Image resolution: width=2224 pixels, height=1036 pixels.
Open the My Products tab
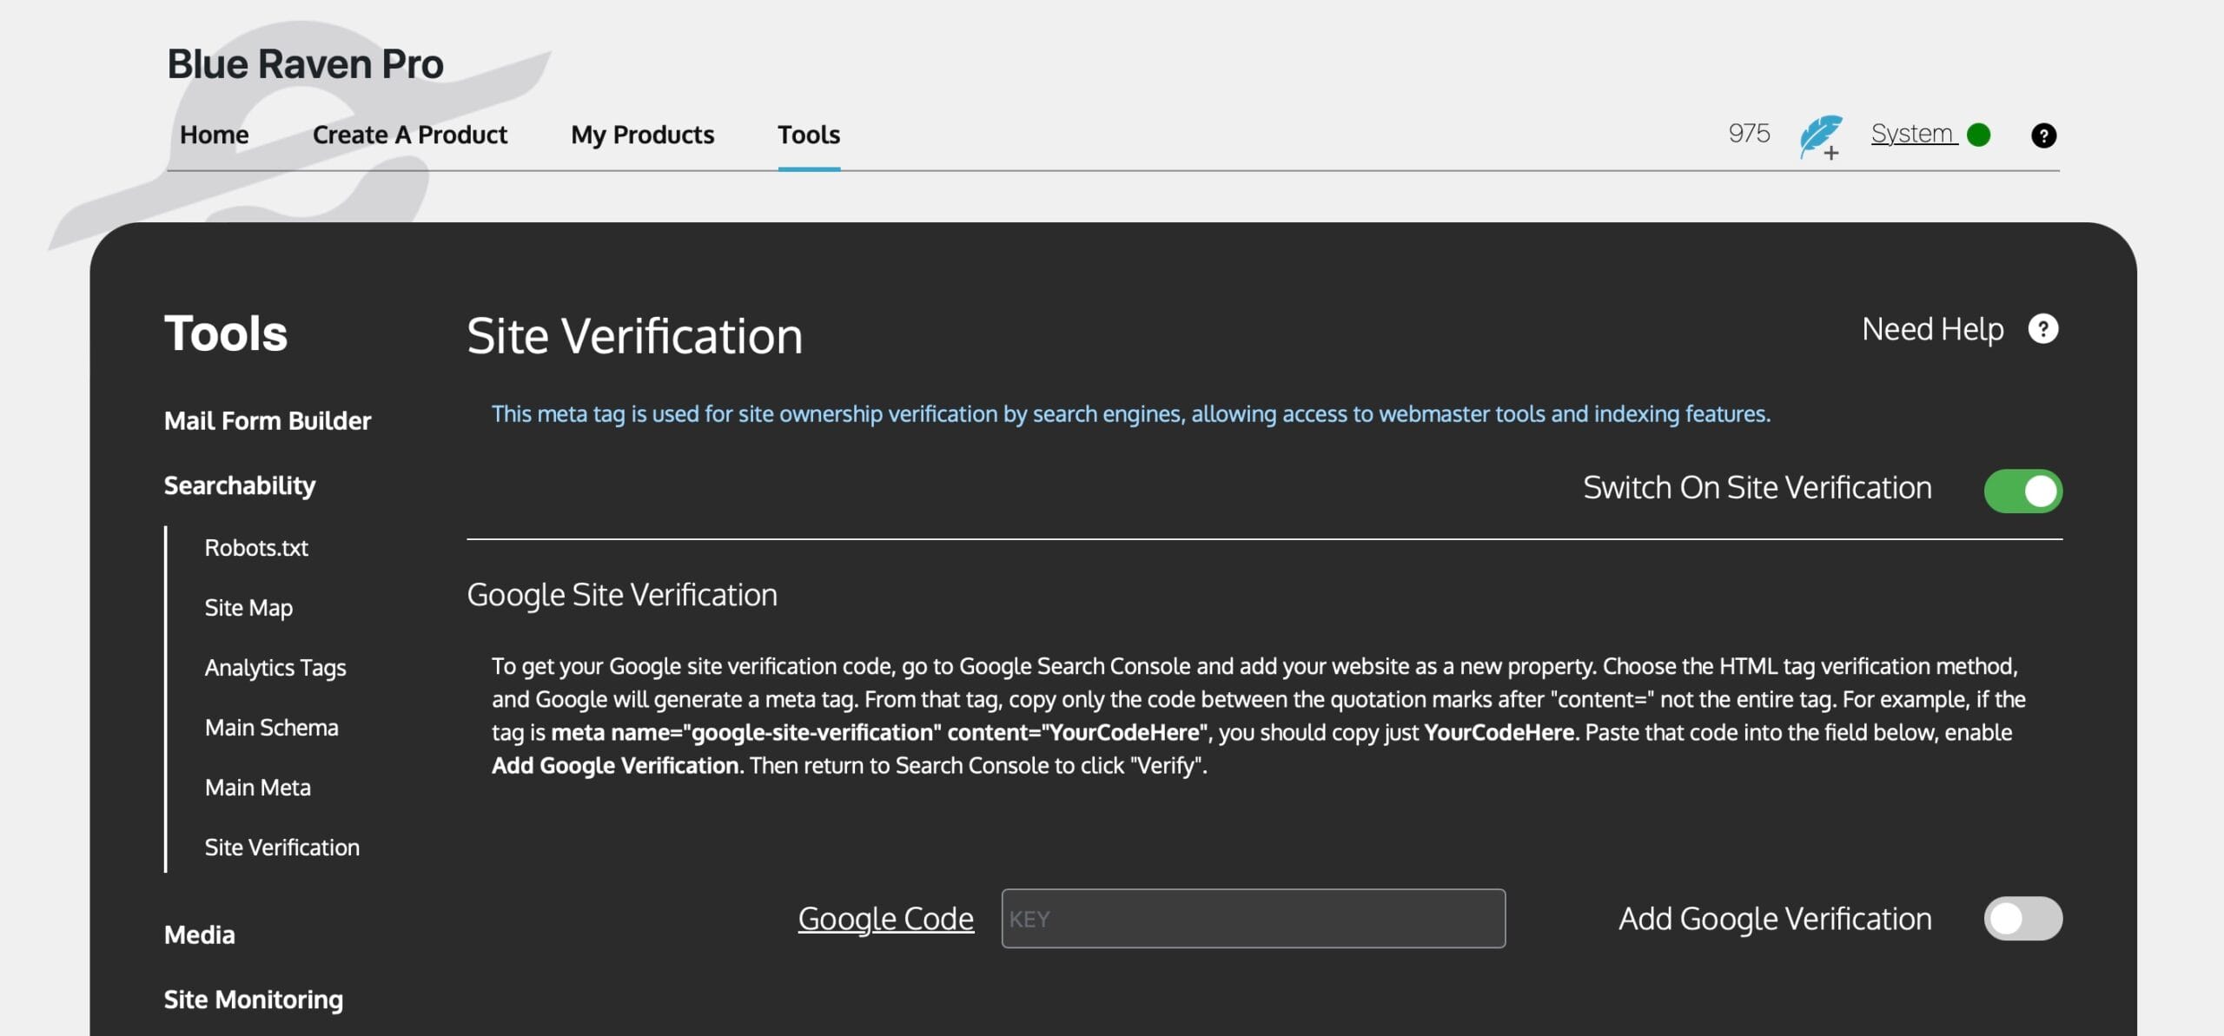pyautogui.click(x=642, y=135)
